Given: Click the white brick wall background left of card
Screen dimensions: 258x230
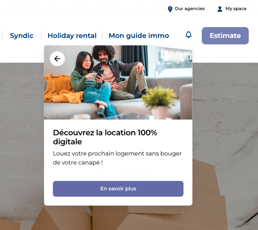Looking at the screenshot, I should 22,132.
